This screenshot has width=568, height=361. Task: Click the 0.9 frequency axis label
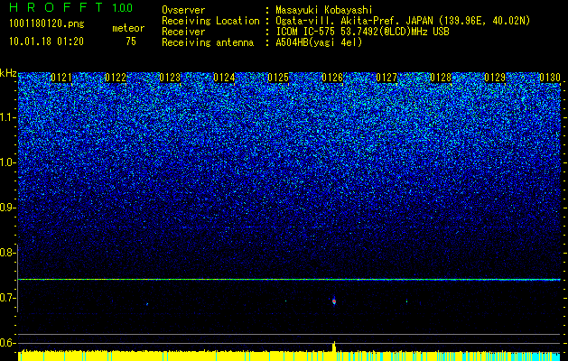click(x=8, y=208)
